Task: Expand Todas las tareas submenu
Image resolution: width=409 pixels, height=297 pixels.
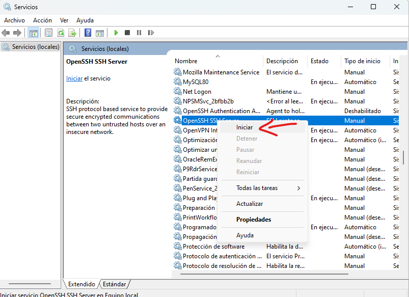Action: 262,188
